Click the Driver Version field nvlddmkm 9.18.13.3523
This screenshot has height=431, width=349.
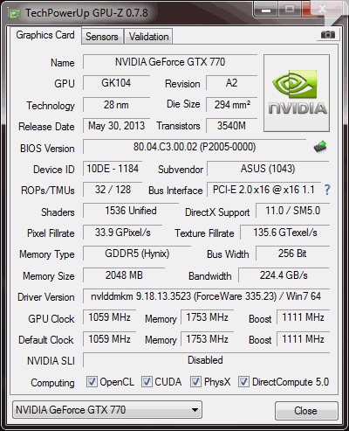click(x=206, y=296)
